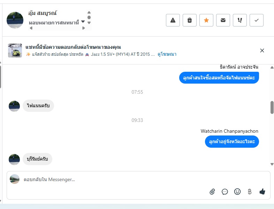Click the up arrow beside the contact name
The image size is (274, 209).
89,13
